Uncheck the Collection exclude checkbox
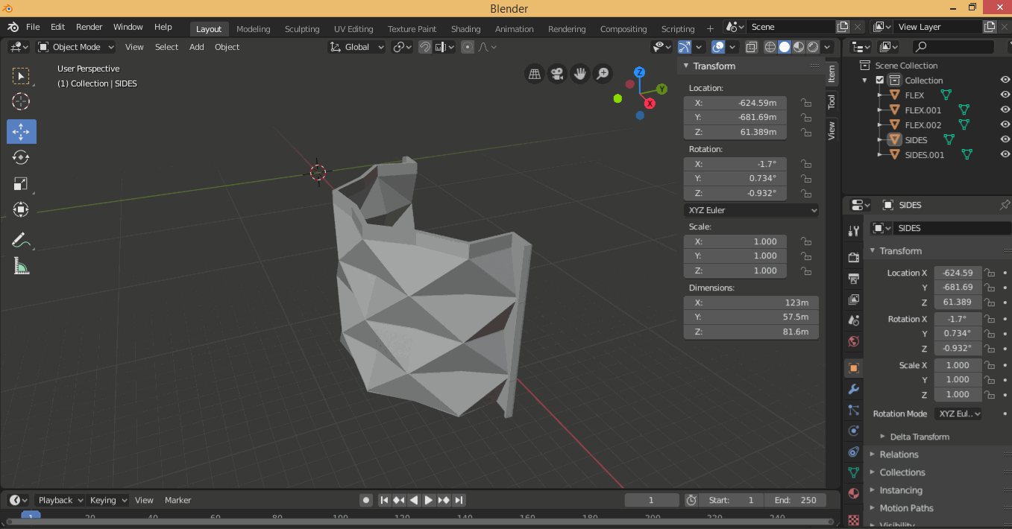Image resolution: width=1012 pixels, height=529 pixels. [x=880, y=80]
